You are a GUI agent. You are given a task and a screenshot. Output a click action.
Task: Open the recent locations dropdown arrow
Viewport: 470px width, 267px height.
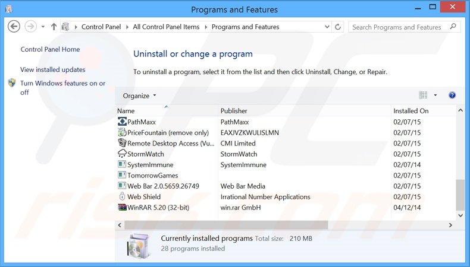[x=43, y=27]
